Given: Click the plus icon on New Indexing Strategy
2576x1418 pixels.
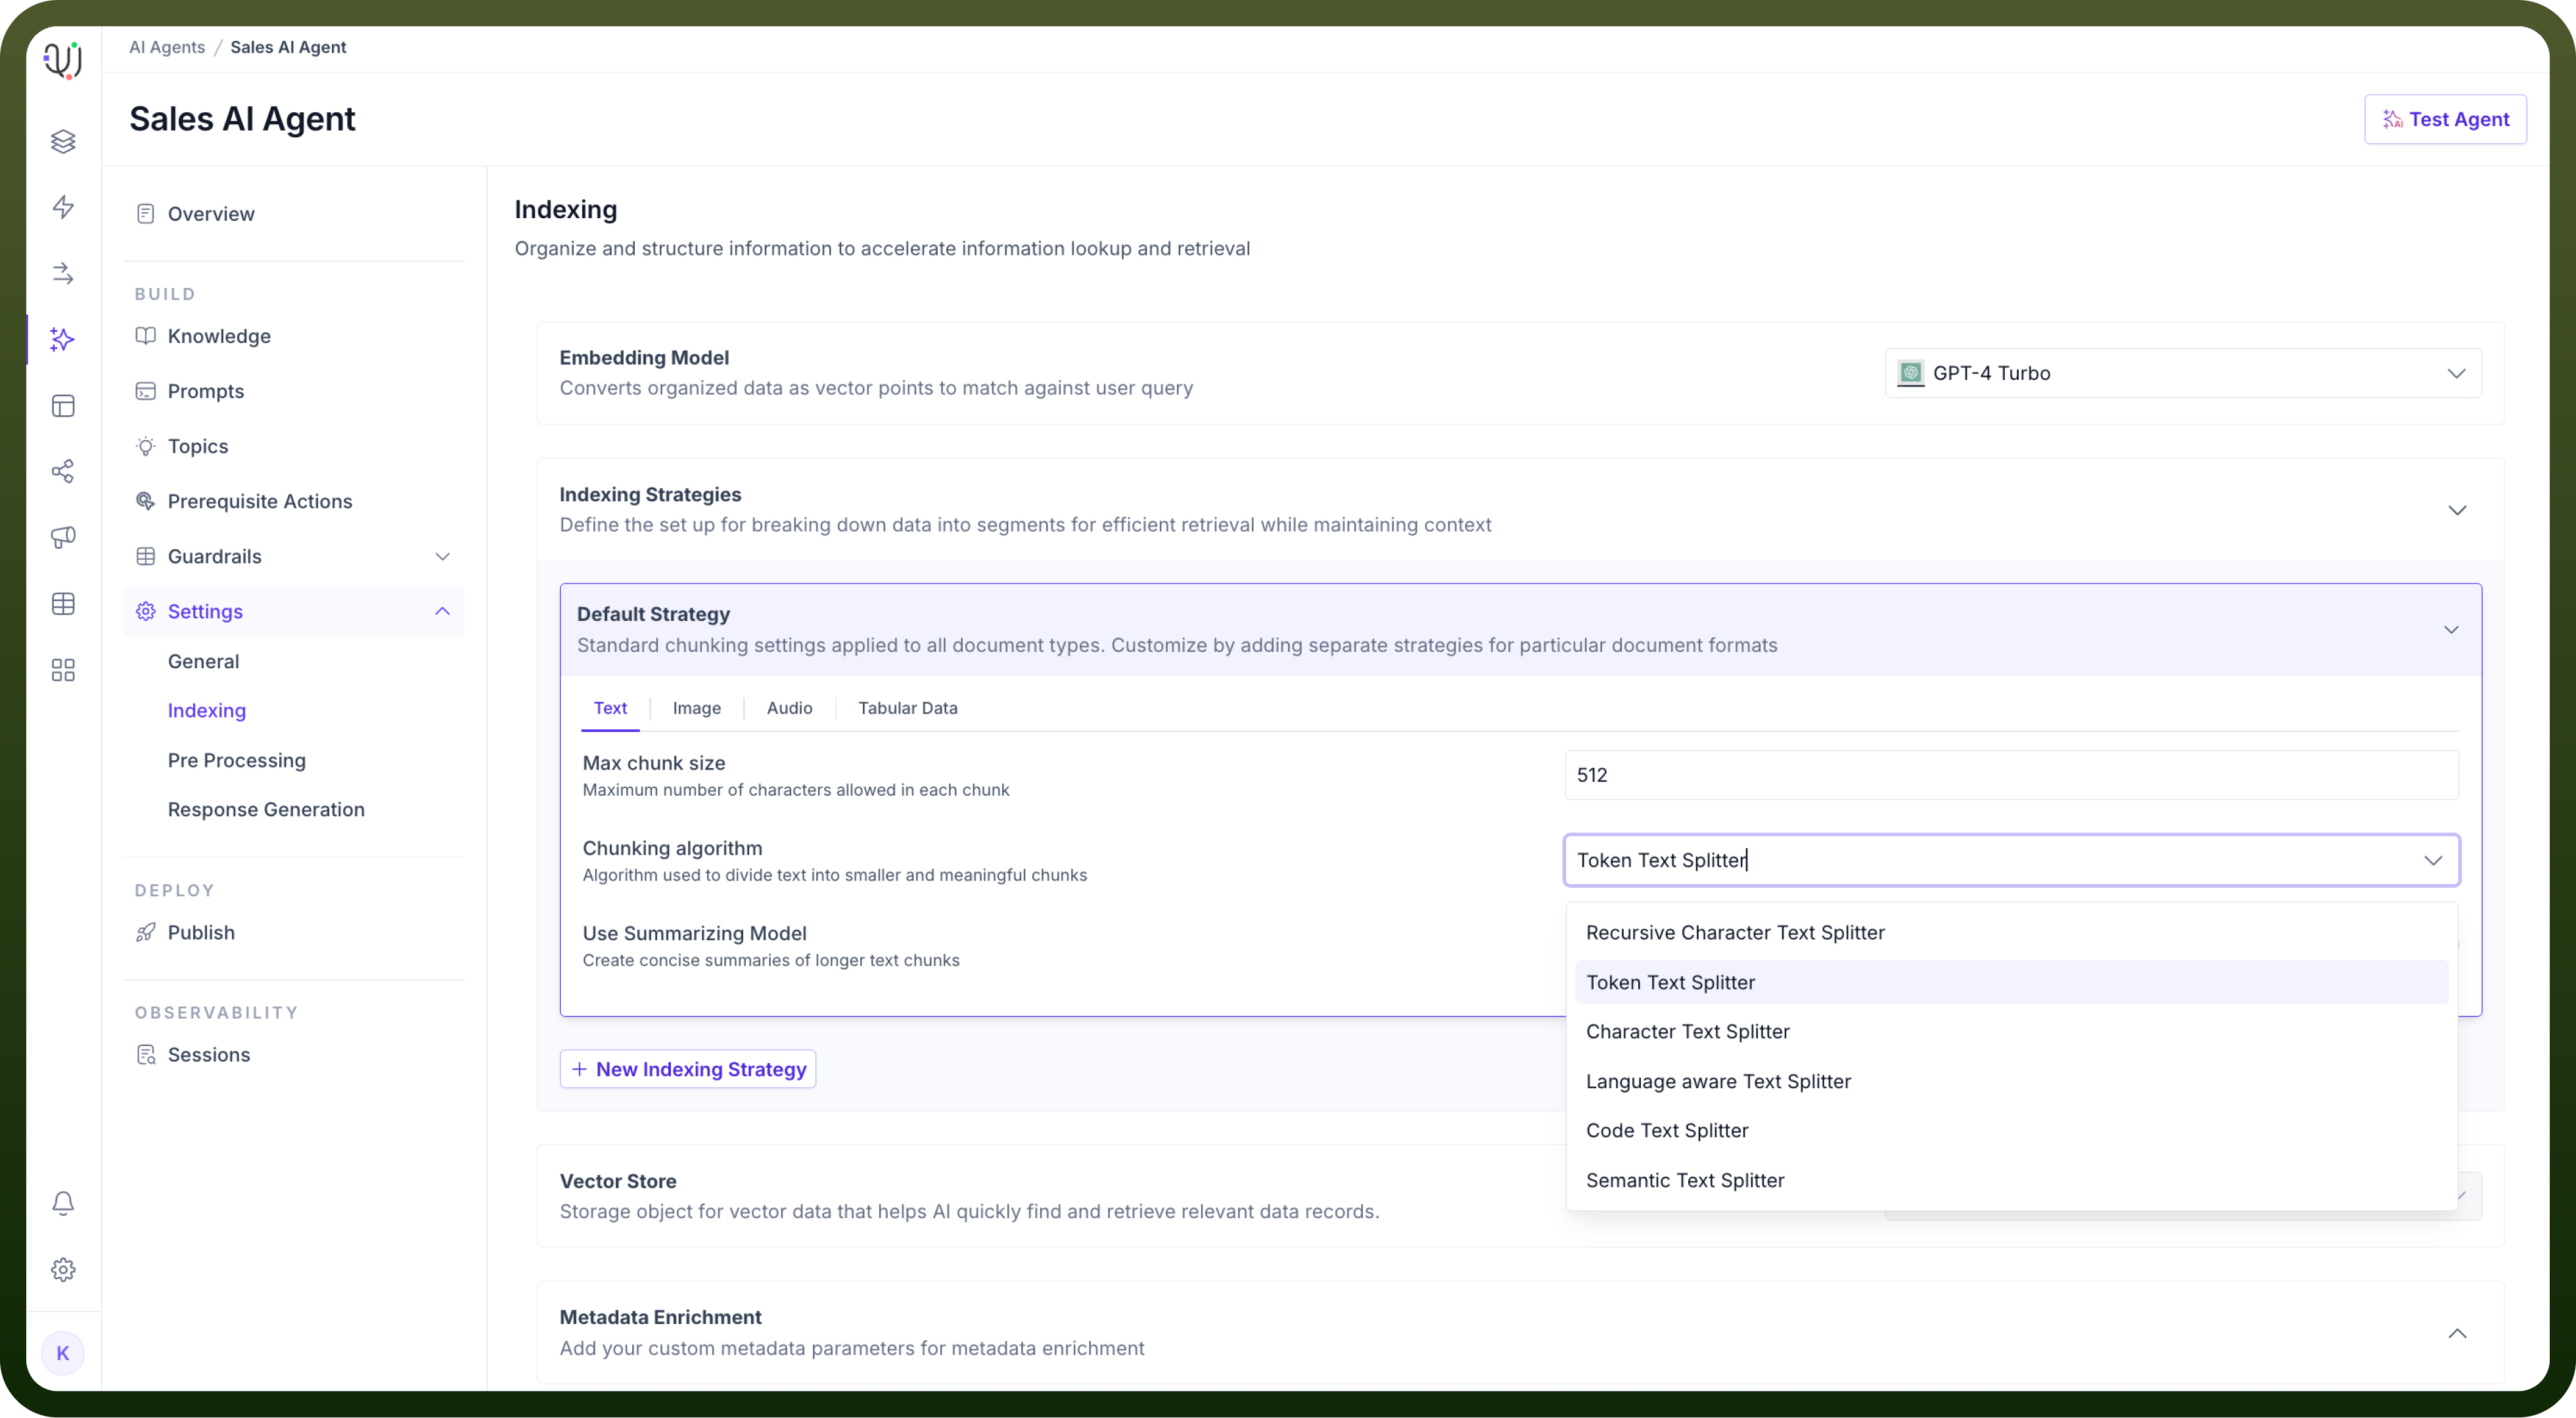Looking at the screenshot, I should (x=579, y=1069).
